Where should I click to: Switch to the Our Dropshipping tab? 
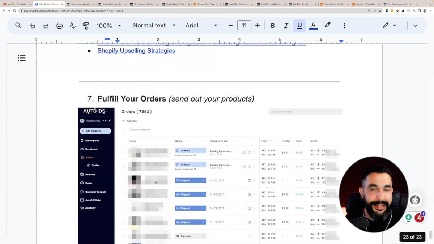[x=398, y=4]
